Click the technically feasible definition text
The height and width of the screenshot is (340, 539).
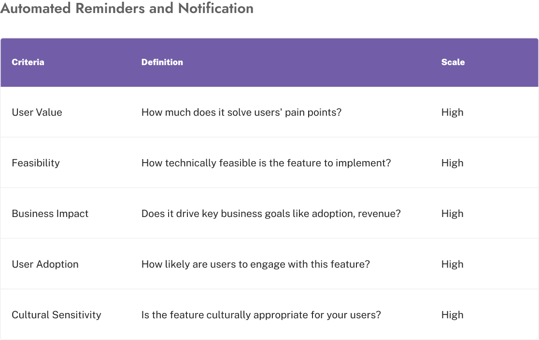[x=266, y=163]
